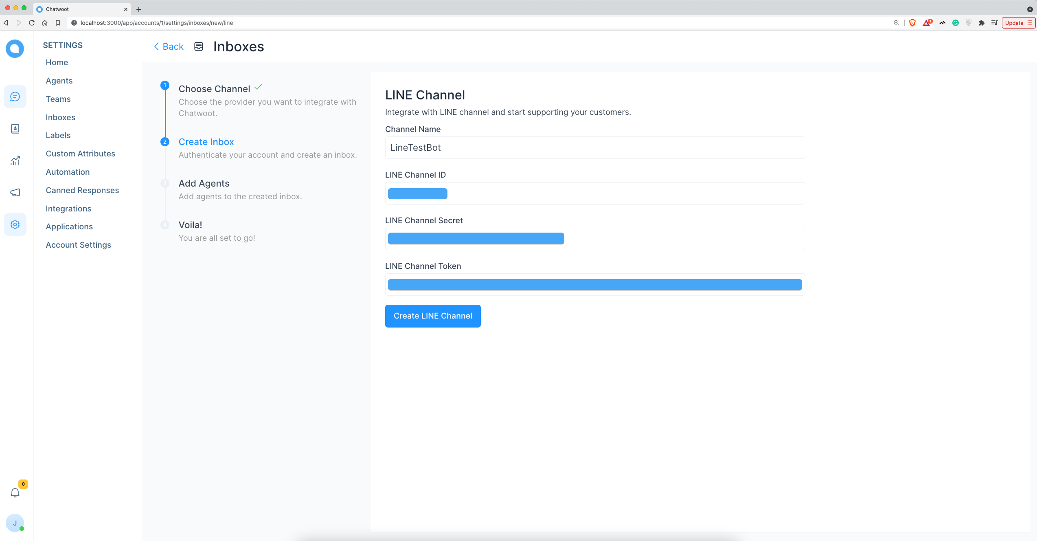Open notifications bell icon
Screen dimensions: 1037x541
pos(15,493)
